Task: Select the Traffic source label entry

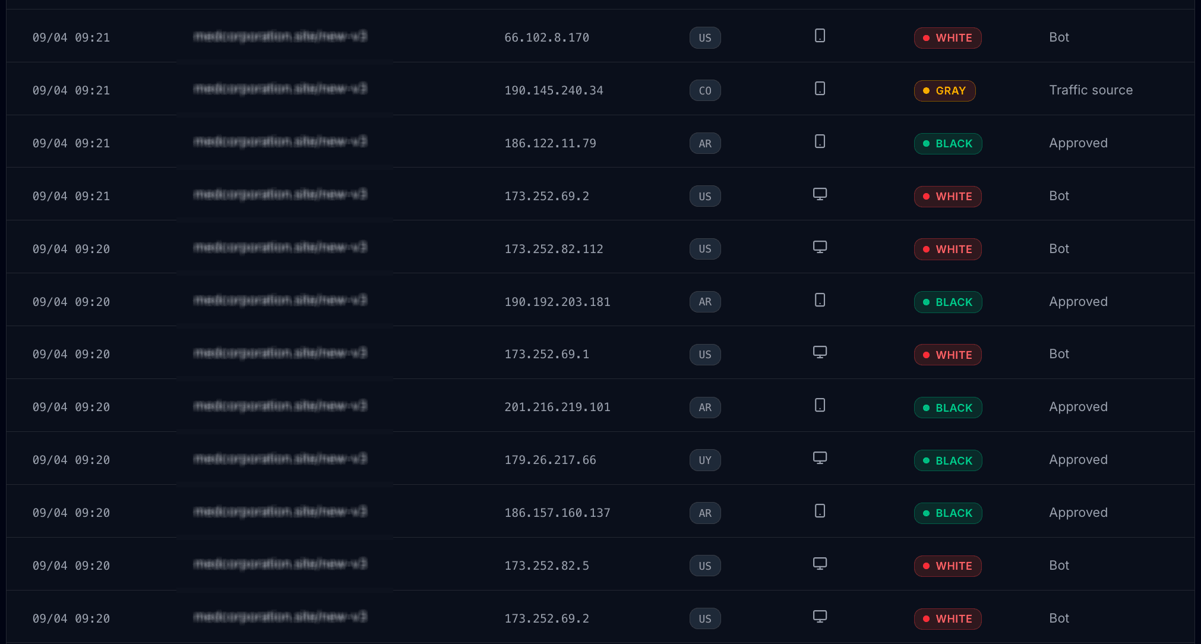Action: point(1091,90)
